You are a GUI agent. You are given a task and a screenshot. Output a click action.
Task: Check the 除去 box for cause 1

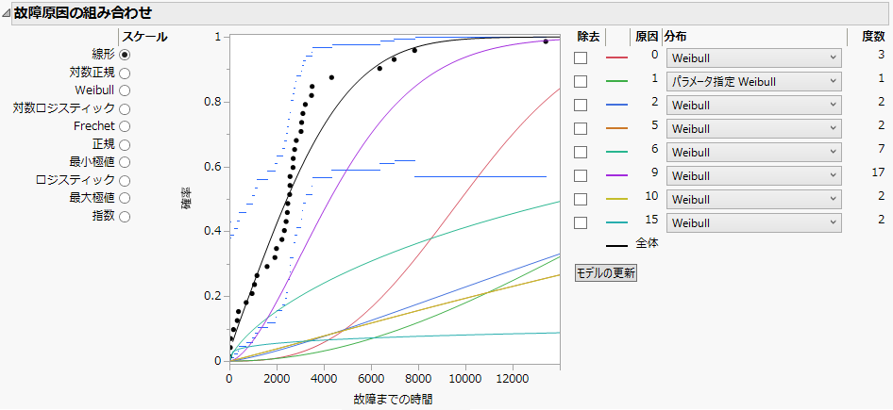581,81
